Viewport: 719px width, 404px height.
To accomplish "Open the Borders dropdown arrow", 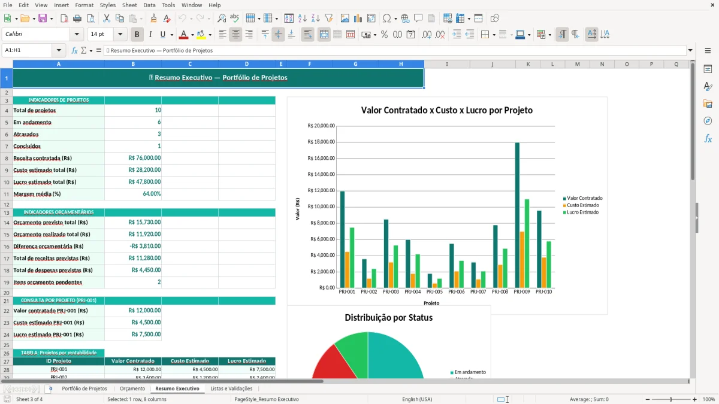I will pyautogui.click(x=494, y=35).
